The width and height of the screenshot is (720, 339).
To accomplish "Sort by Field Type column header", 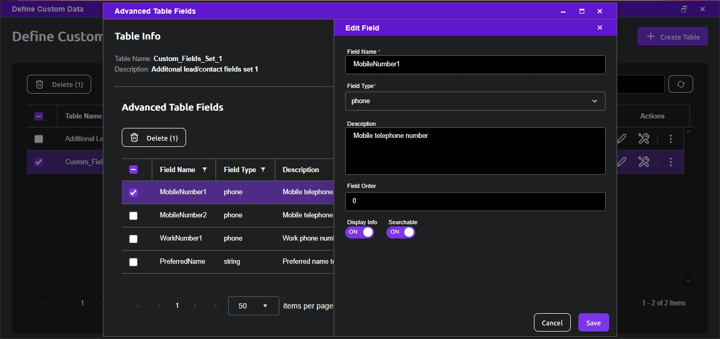I will coord(240,169).
